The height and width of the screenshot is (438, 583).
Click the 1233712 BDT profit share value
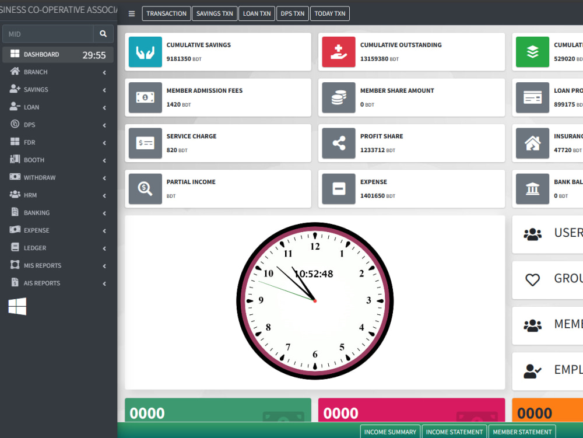pos(377,150)
